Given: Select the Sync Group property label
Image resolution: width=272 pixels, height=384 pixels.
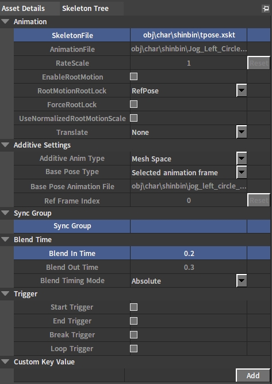Looking at the screenshot, I should (72, 226).
